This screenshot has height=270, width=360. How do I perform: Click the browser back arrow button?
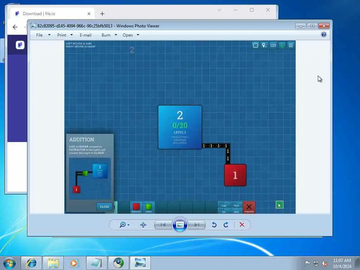click(x=15, y=27)
